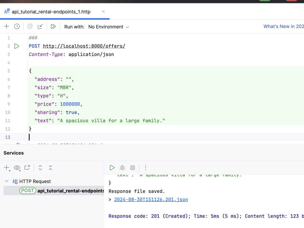This screenshot has width=304, height=228.
Task: Open the api_tutorial_rental-endpoints_1.http tab
Action: [51, 12]
